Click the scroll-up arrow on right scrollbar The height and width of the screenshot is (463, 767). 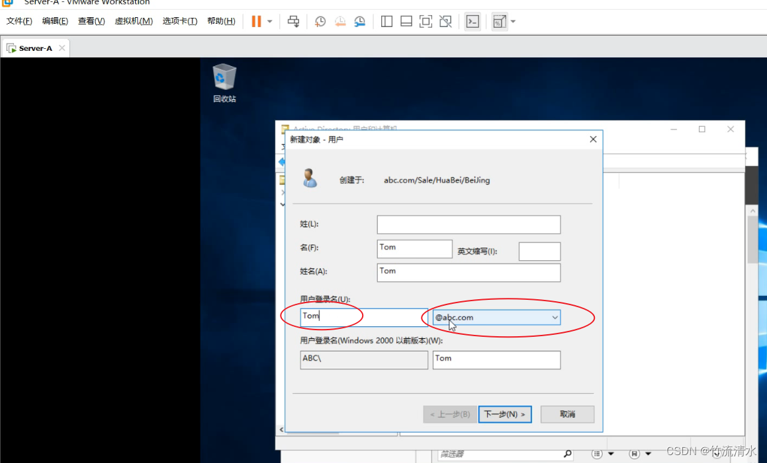coord(752,211)
